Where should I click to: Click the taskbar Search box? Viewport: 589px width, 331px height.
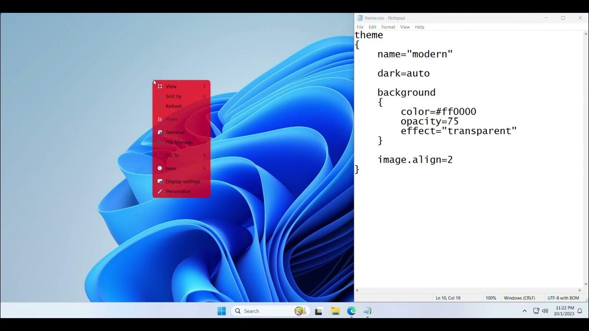coord(271,311)
